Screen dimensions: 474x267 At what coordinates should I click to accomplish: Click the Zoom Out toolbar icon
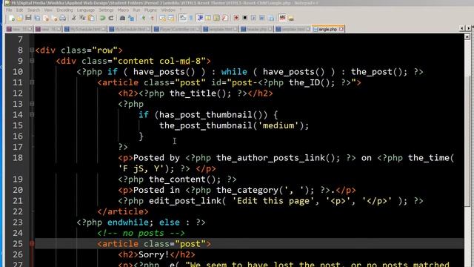click(152, 18)
